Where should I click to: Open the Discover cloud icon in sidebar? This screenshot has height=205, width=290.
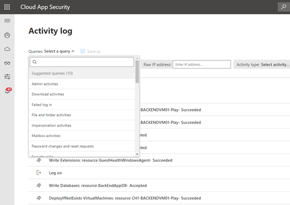[7, 49]
